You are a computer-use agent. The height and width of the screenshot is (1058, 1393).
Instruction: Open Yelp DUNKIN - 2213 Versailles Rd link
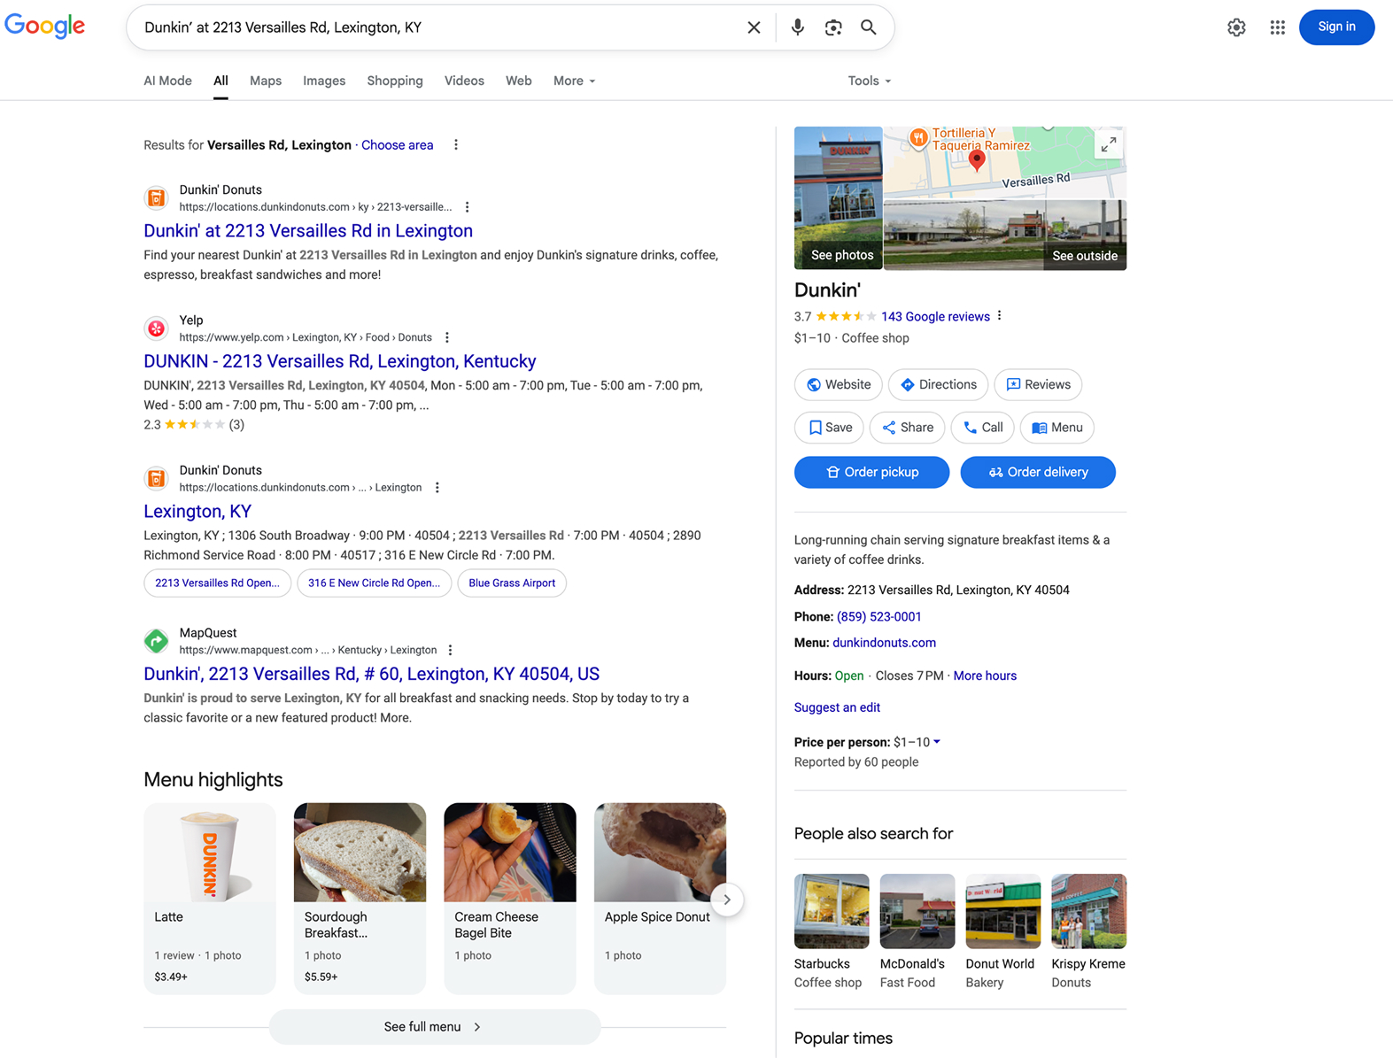click(340, 361)
